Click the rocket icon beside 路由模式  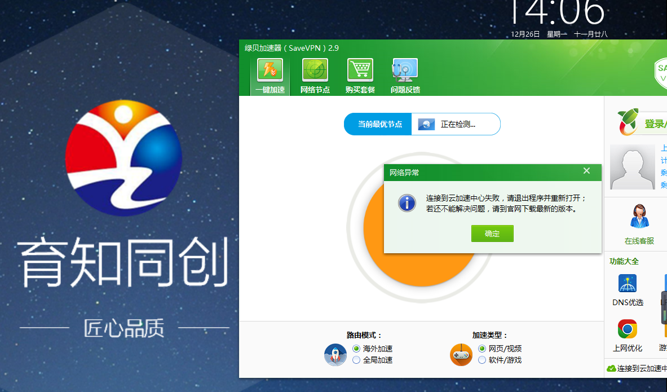(335, 355)
